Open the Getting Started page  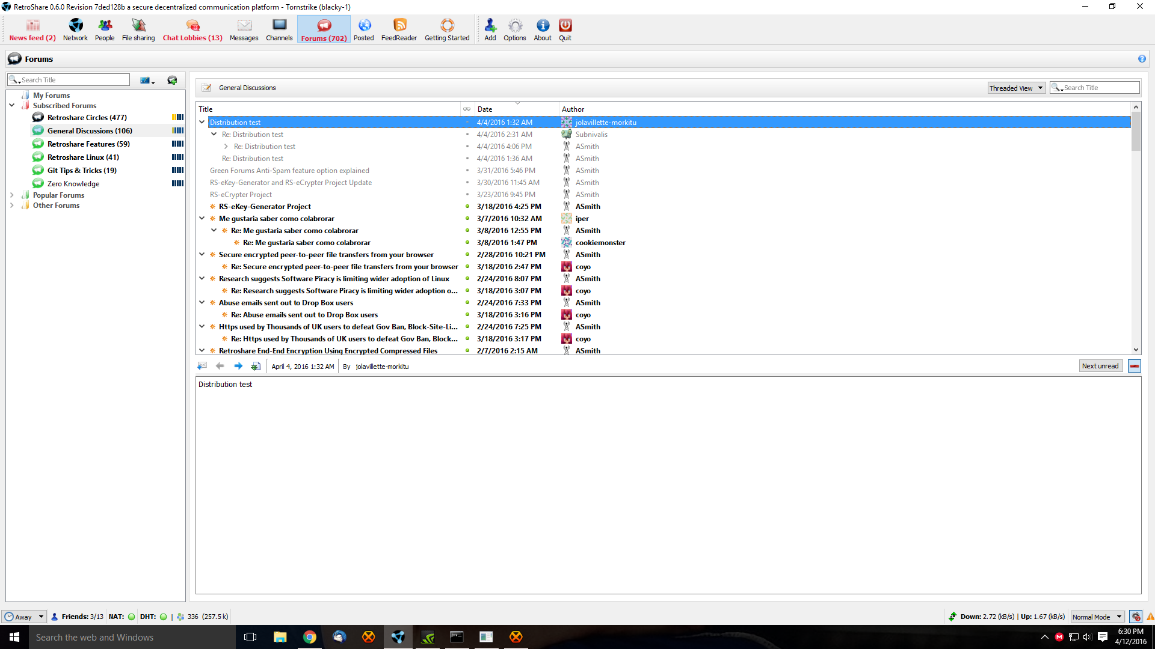click(447, 29)
